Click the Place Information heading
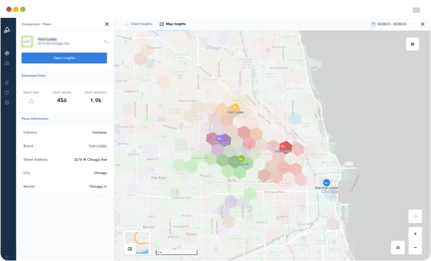This screenshot has height=261, width=431. (35, 119)
